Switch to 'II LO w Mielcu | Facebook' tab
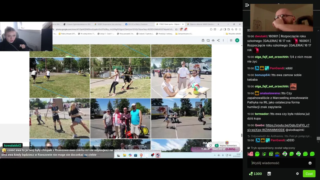 137,24
